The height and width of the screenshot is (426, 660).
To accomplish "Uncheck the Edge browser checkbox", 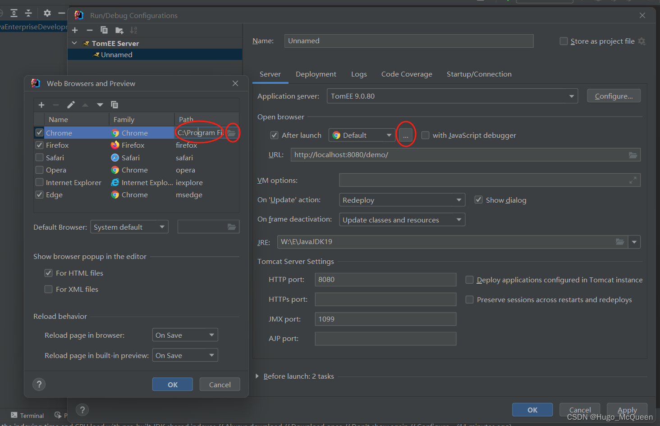I will coord(39,195).
